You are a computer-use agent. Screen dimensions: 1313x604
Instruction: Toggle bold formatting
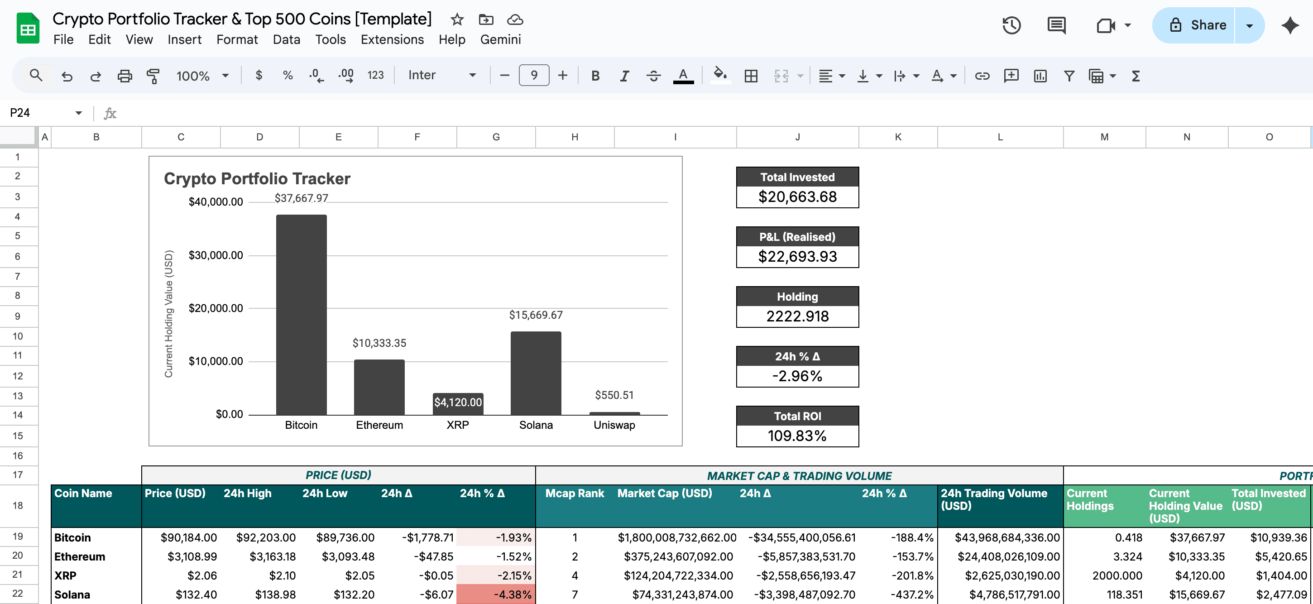[595, 76]
